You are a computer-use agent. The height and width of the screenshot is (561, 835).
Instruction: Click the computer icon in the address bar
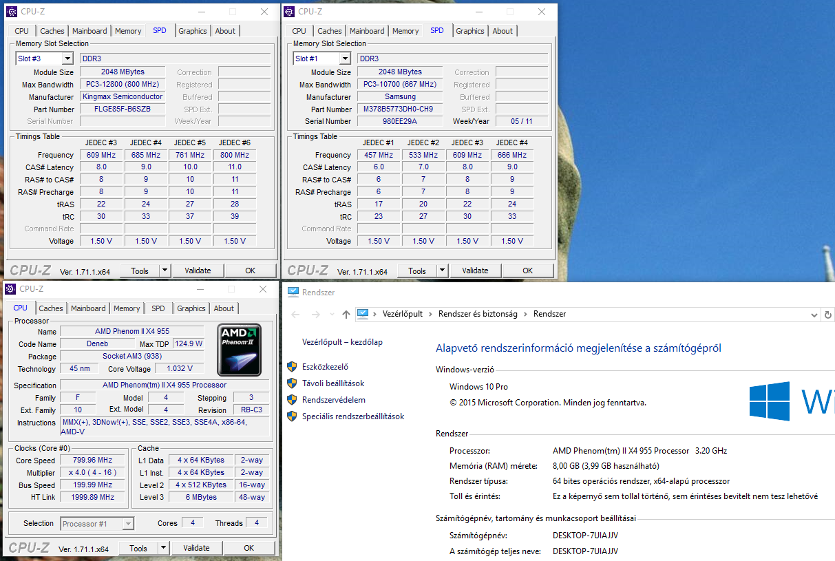pyautogui.click(x=363, y=314)
